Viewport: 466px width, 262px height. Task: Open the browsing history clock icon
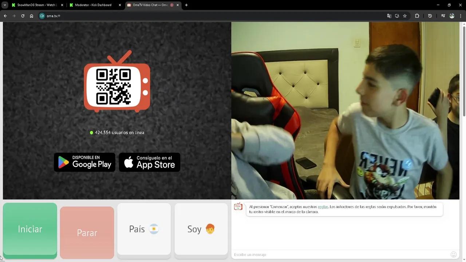(x=430, y=16)
